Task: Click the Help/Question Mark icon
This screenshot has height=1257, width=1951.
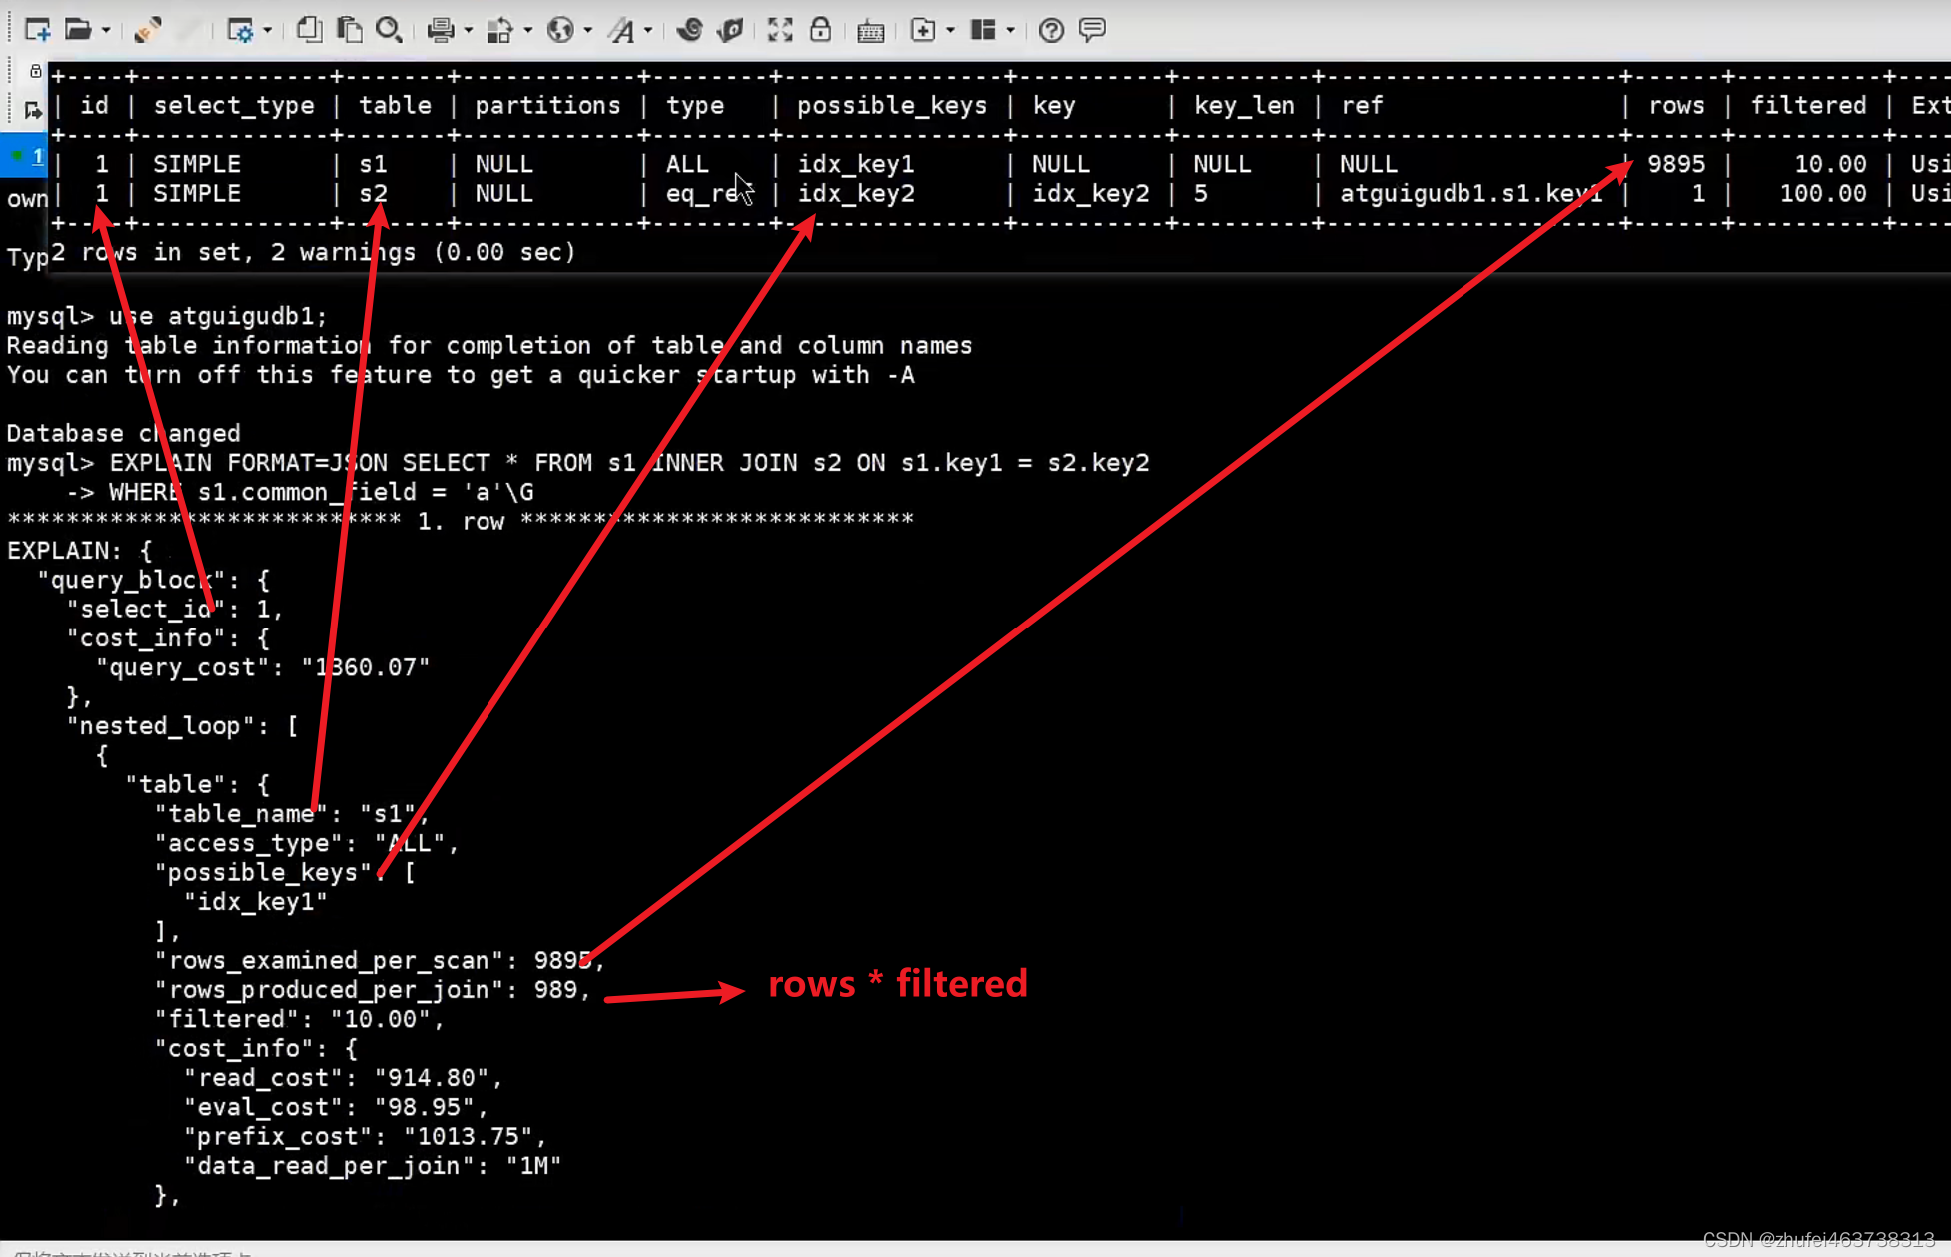Action: (1051, 28)
